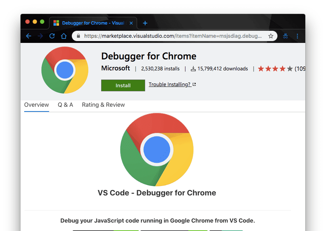Open the Trouble Installing? link
This screenshot has width=328, height=231.
point(169,84)
